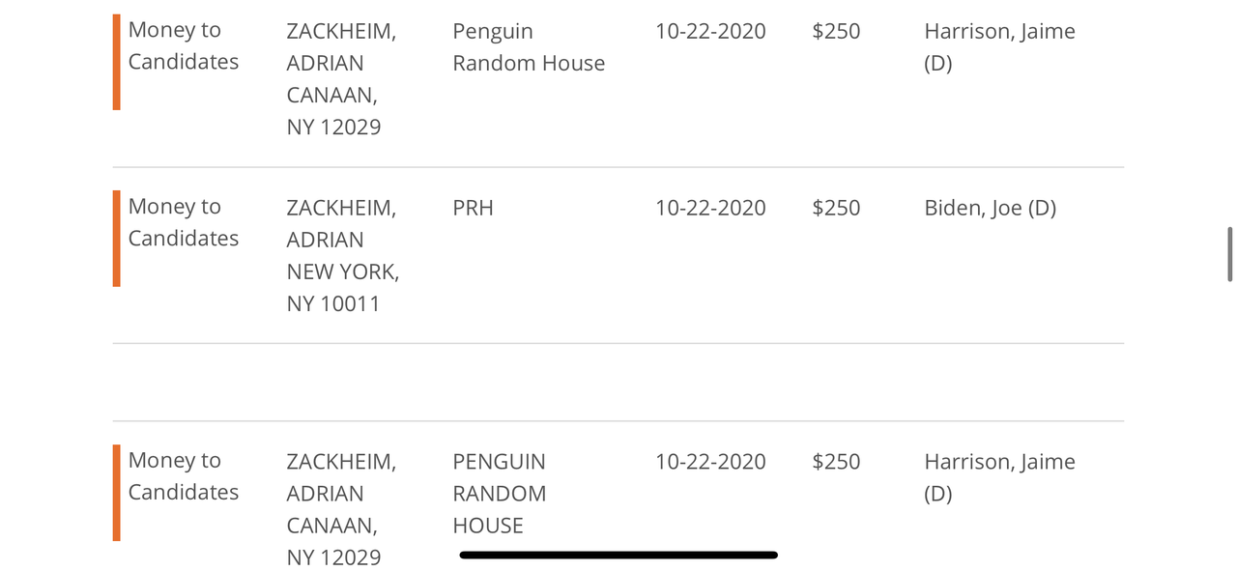Open the first Harrison, Jaime (D) recipient

click(1000, 47)
